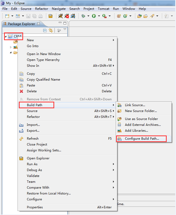This screenshot has width=176, height=215.
Task: Open the File menu
Action: click(x=5, y=9)
